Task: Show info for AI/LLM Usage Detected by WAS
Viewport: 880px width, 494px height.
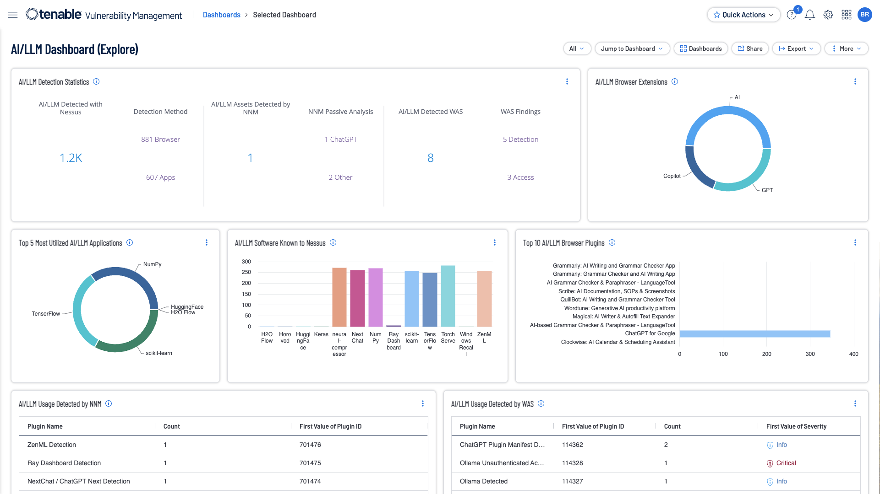Action: [541, 404]
